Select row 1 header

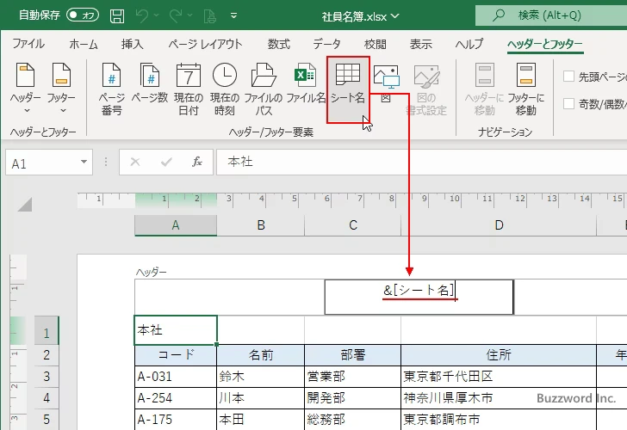click(47, 330)
